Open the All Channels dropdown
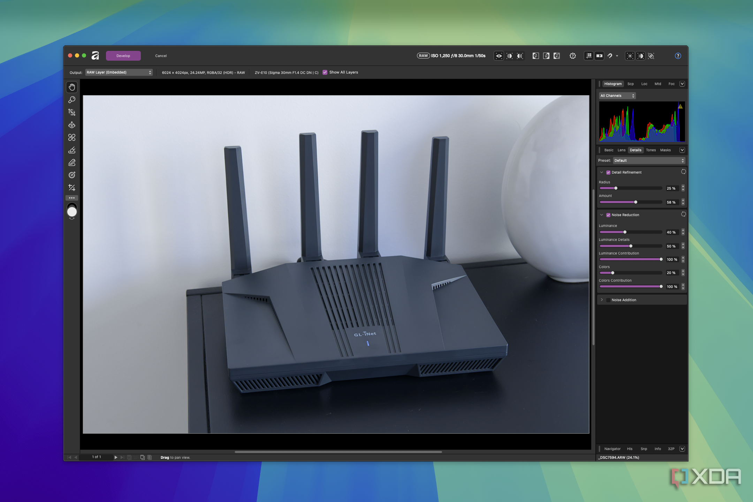Image resolution: width=753 pixels, height=502 pixels. (617, 96)
